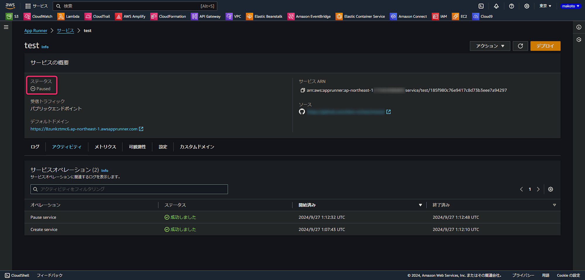
Task: Open the makoto account menu
Action: point(570,6)
